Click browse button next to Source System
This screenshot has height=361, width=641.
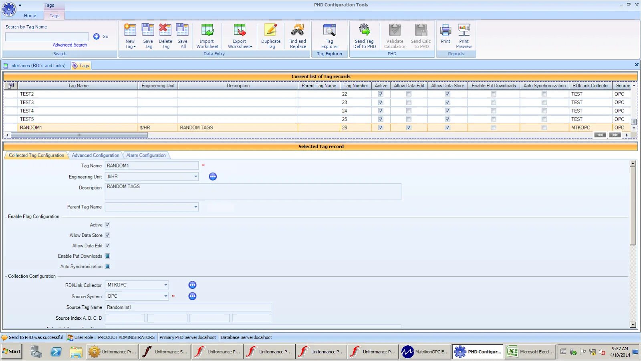point(192,296)
